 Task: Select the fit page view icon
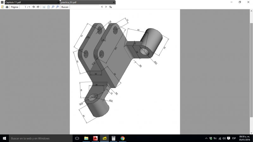[x=48, y=7]
